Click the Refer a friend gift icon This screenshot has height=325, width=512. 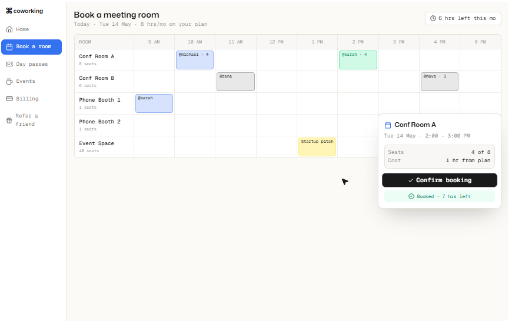tap(9, 120)
